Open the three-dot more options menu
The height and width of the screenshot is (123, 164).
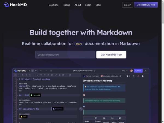[x=145, y=71]
